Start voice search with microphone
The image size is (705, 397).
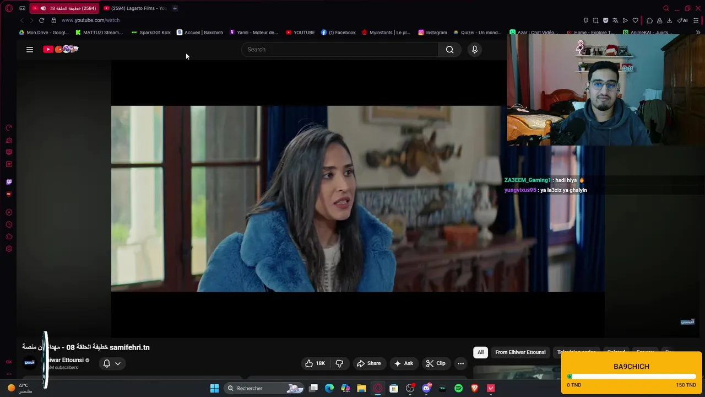[x=475, y=50]
